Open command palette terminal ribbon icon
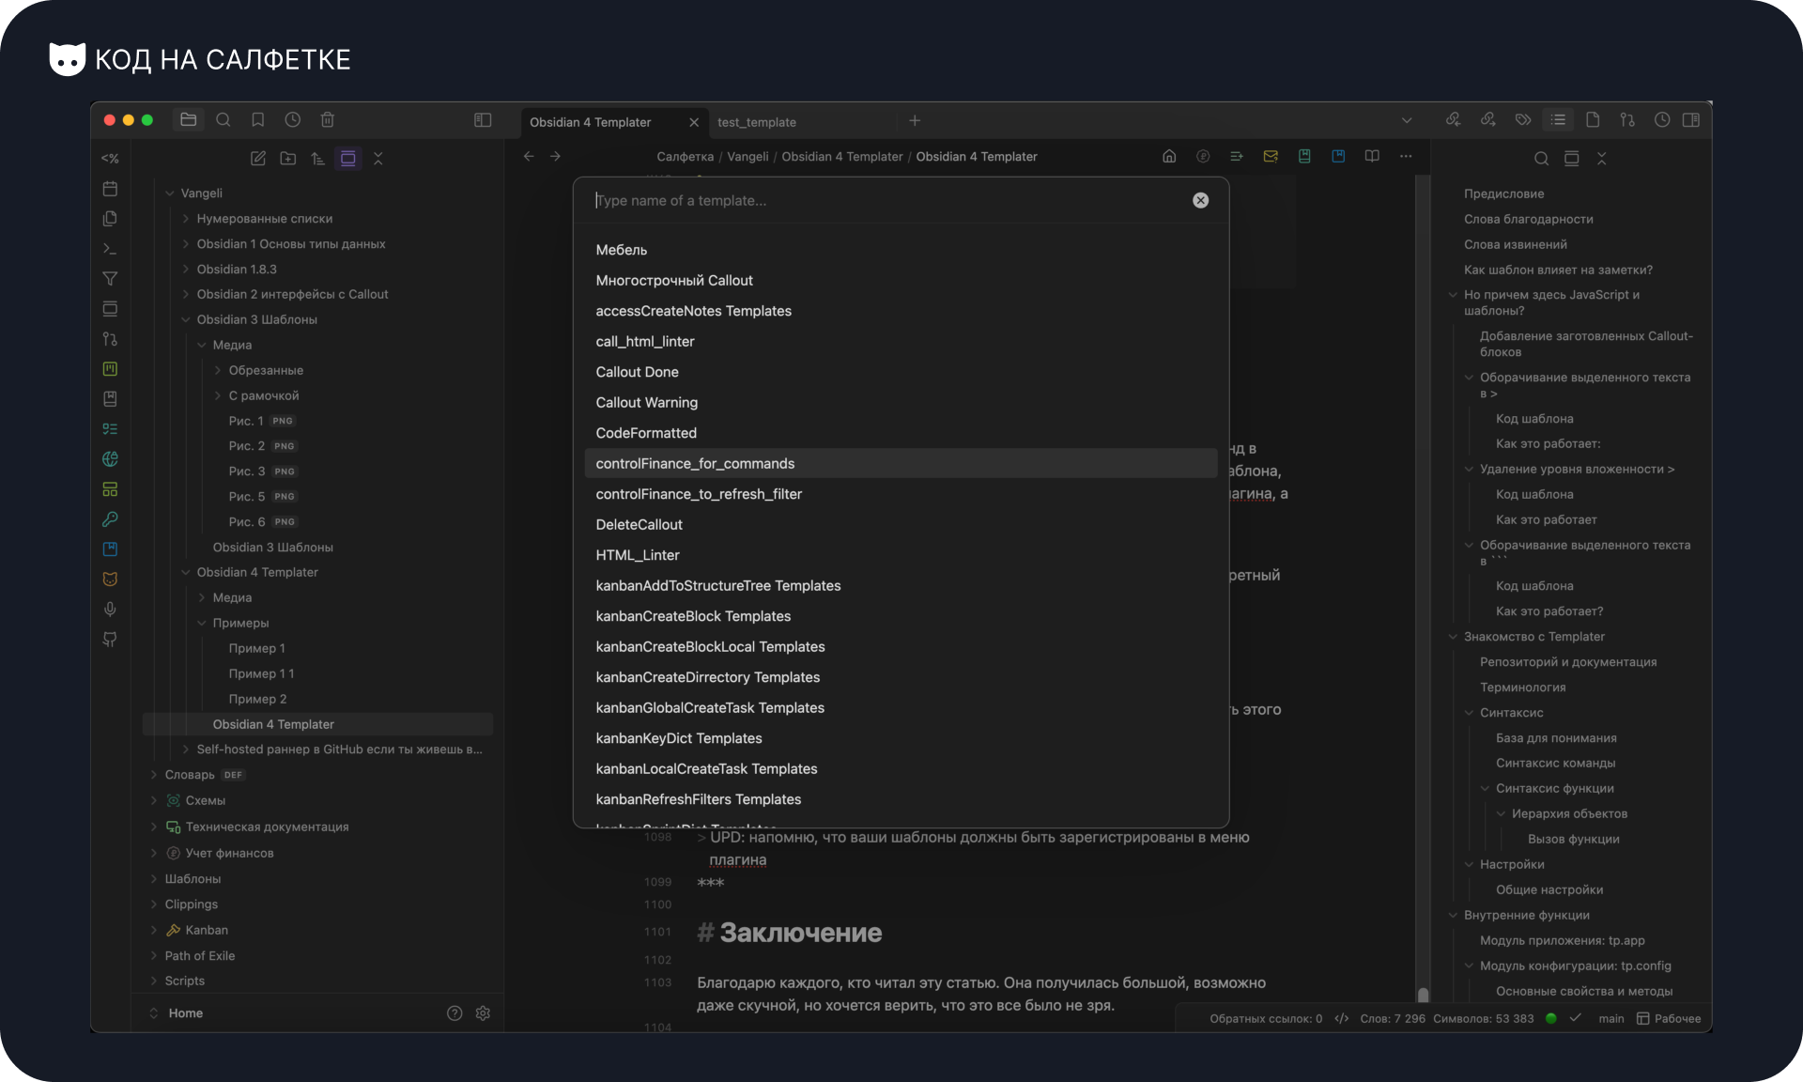The width and height of the screenshot is (1803, 1082). point(110,249)
